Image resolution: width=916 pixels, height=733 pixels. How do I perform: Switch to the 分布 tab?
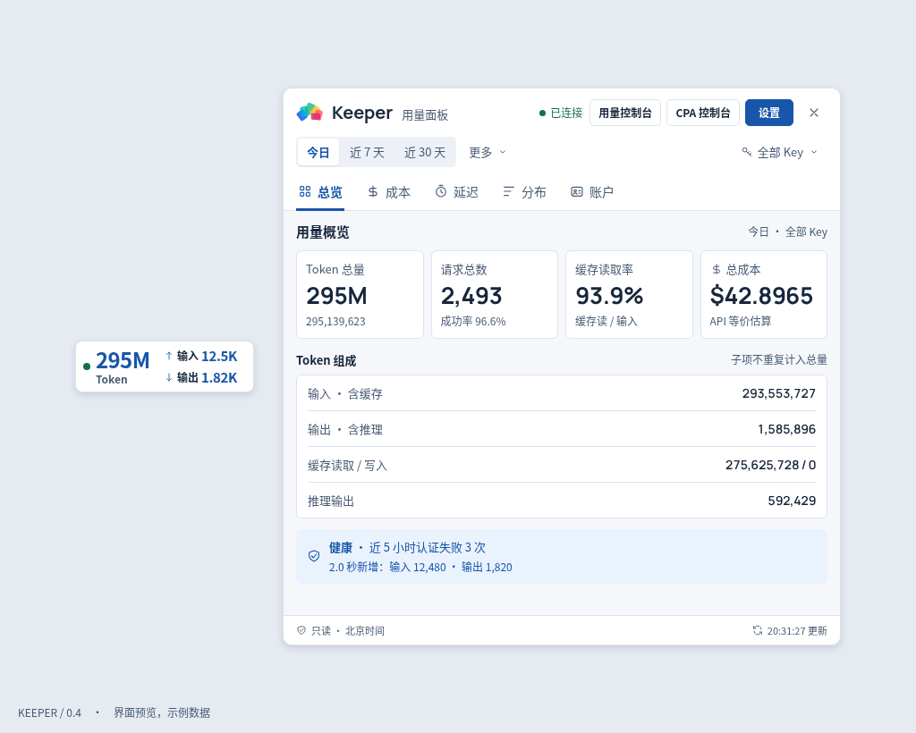[x=524, y=192]
